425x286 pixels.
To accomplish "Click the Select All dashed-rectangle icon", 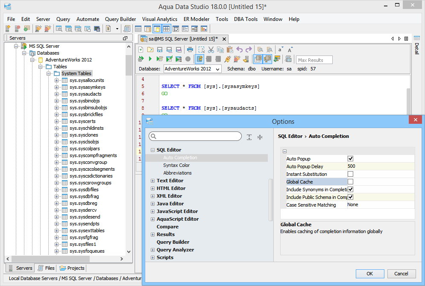I will 201,50.
